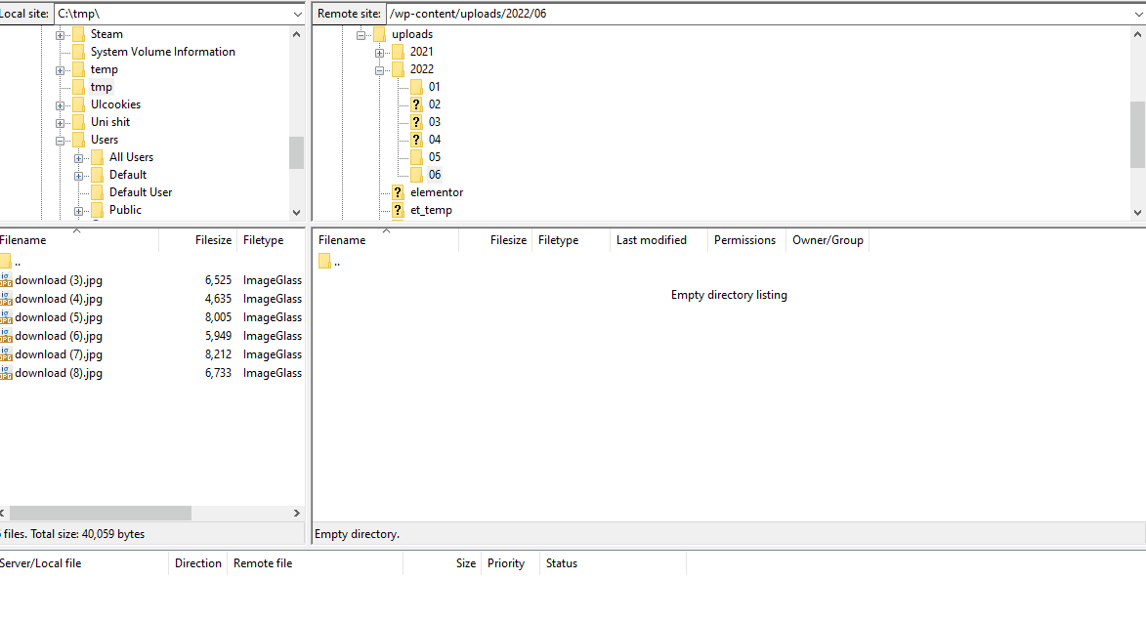Click the queue Priority column header

click(x=510, y=563)
